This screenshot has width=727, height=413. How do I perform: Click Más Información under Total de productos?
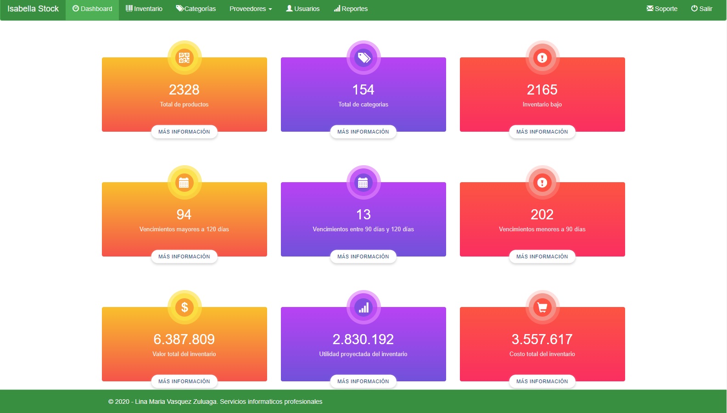click(184, 132)
